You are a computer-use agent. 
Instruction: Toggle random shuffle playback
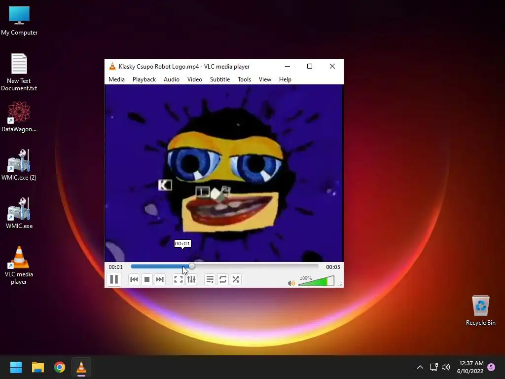pos(236,279)
